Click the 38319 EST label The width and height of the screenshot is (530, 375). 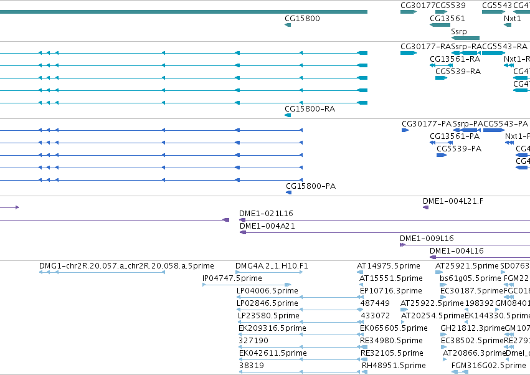click(x=252, y=366)
